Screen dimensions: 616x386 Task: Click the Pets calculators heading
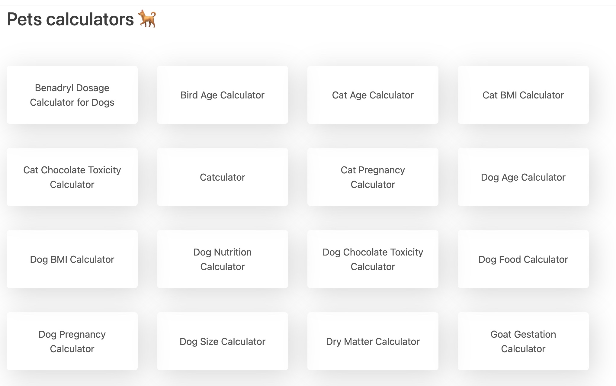tap(70, 19)
